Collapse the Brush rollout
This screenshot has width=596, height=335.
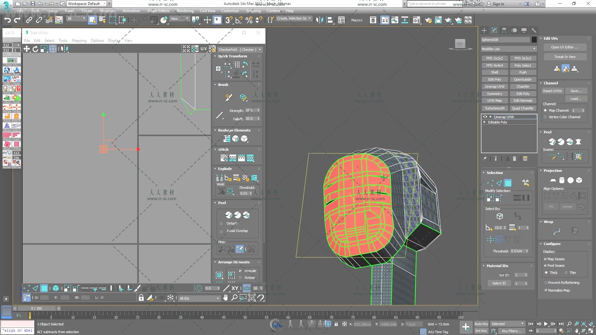[215, 85]
